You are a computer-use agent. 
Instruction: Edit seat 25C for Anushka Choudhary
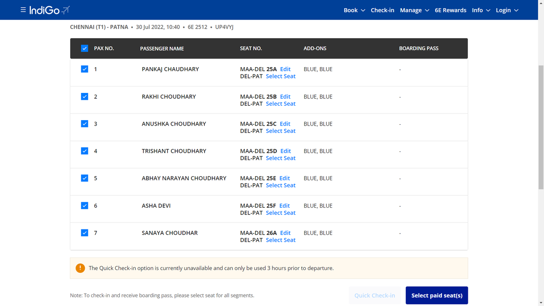[285, 124]
